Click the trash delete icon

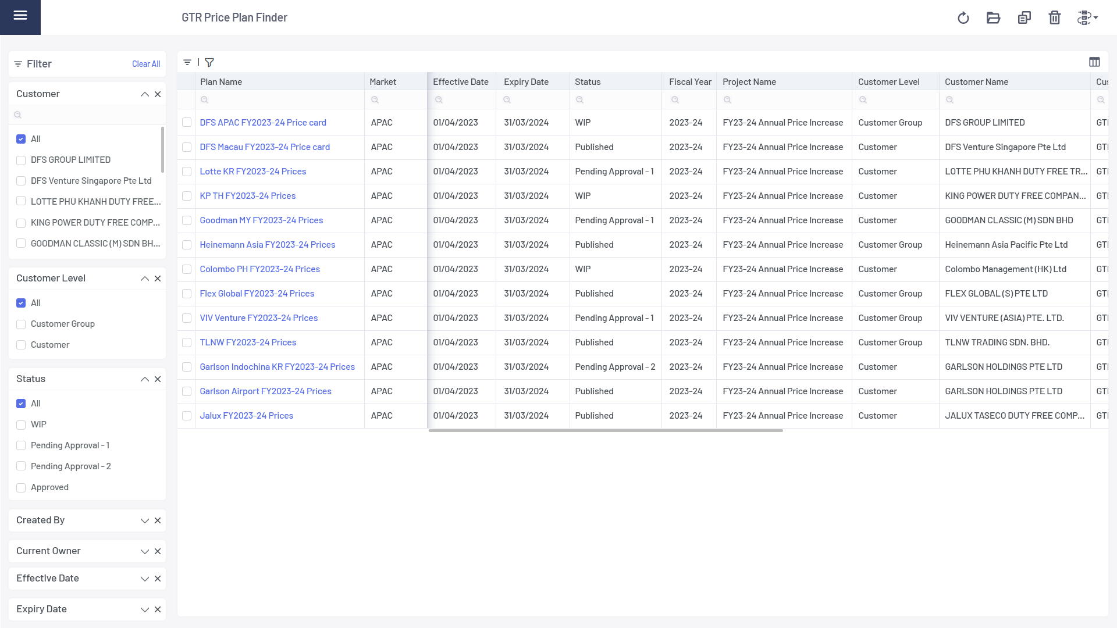click(1055, 18)
